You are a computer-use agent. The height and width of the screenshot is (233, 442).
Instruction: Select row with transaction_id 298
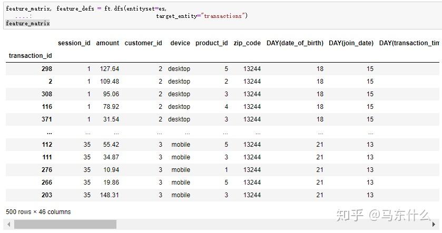pos(46,69)
